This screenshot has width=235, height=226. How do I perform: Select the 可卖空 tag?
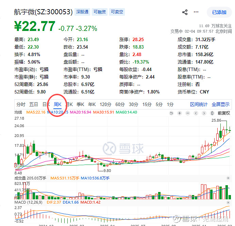point(117,12)
